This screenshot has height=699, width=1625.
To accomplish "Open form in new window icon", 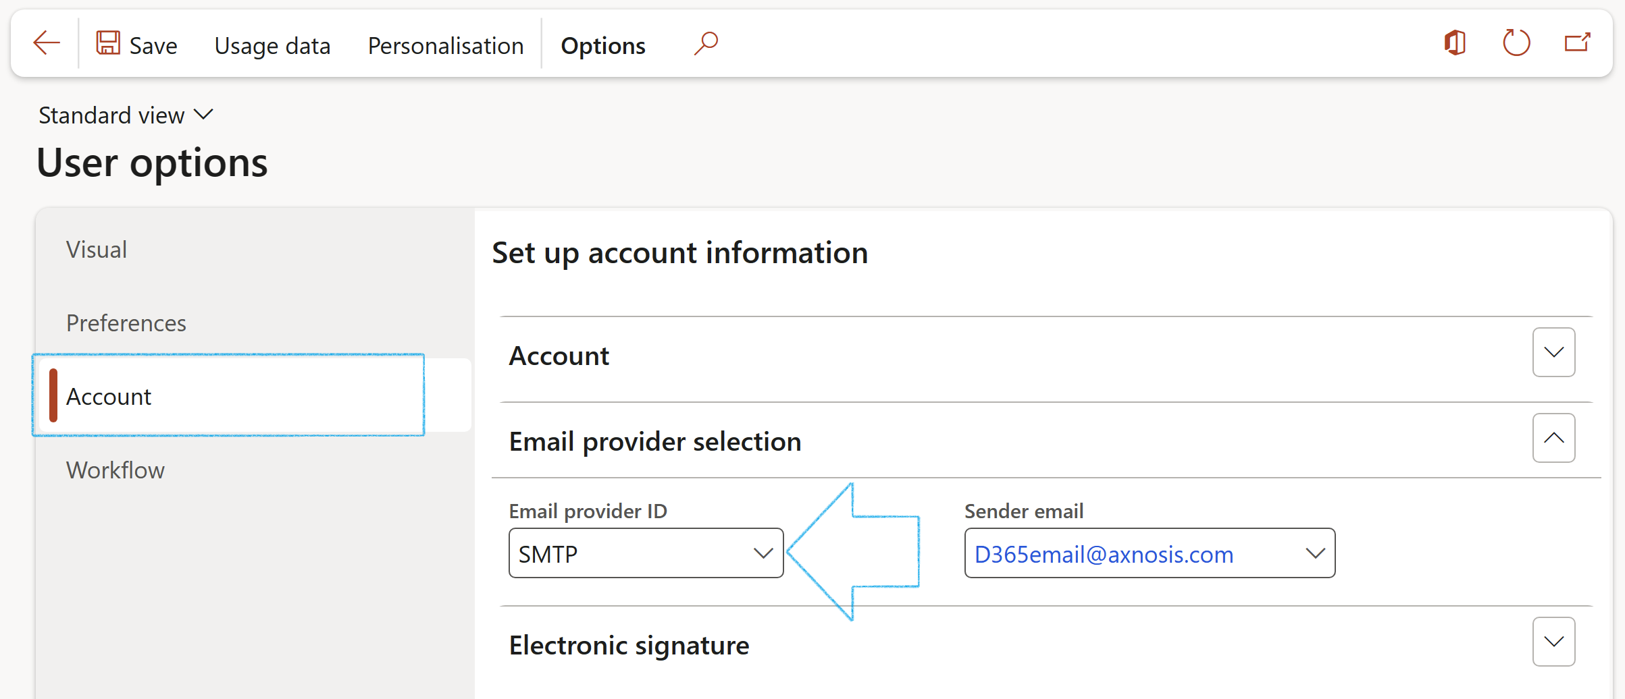I will [1578, 43].
